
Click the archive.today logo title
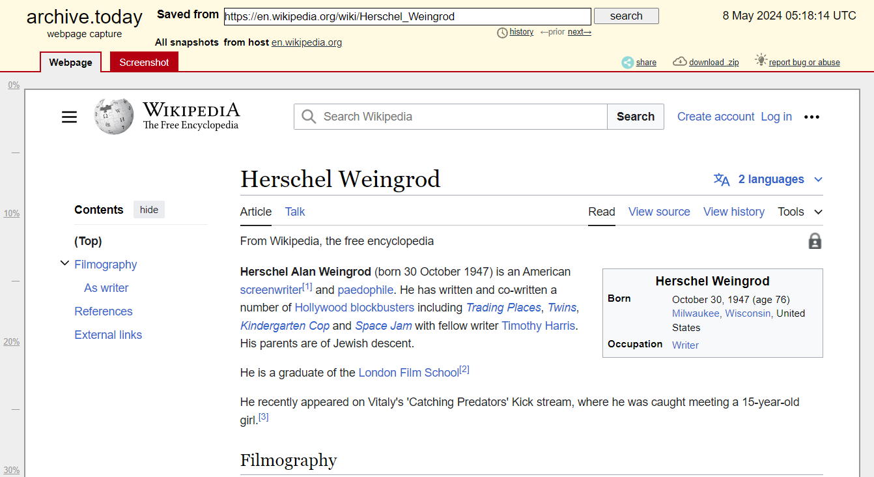[85, 16]
